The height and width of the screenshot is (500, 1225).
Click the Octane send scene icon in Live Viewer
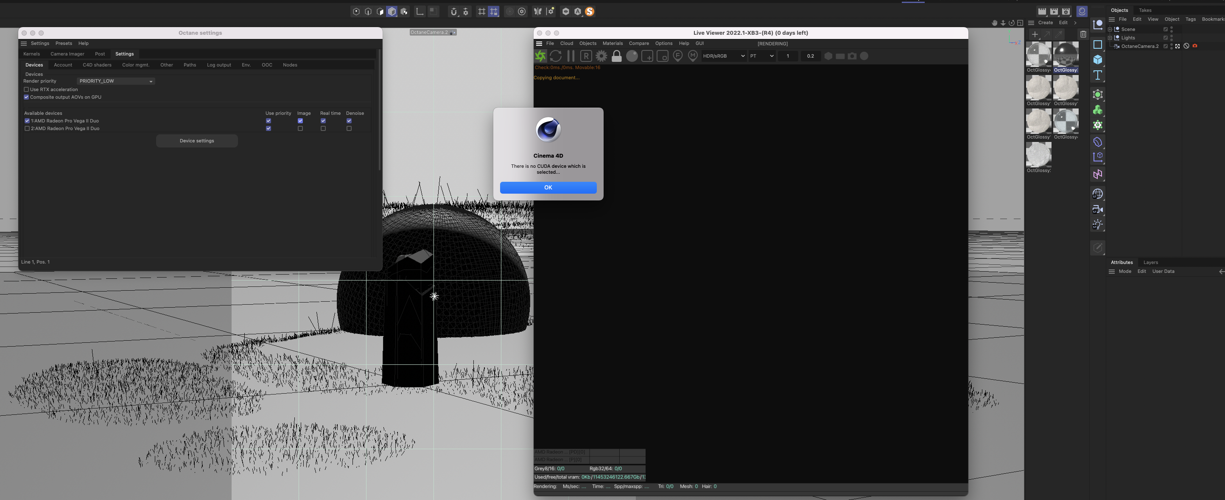click(x=541, y=56)
